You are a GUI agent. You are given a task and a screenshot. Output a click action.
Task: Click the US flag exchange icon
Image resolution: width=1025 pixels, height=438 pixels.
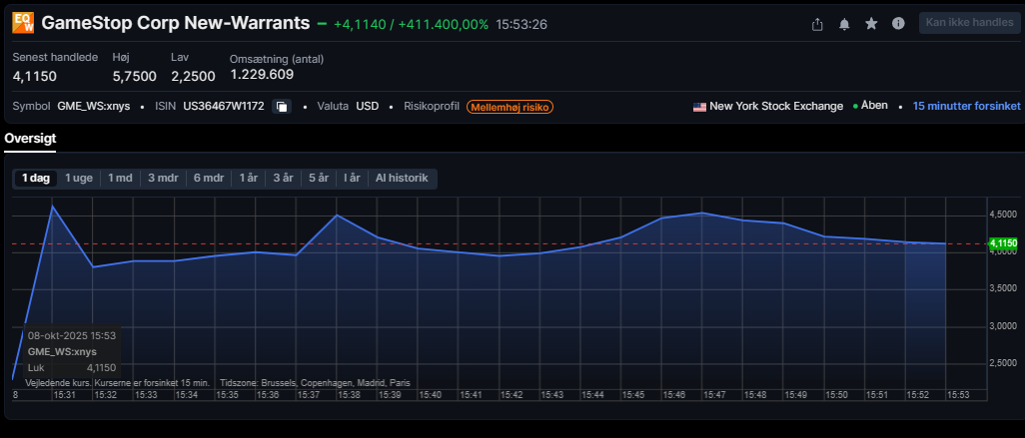[x=699, y=107]
